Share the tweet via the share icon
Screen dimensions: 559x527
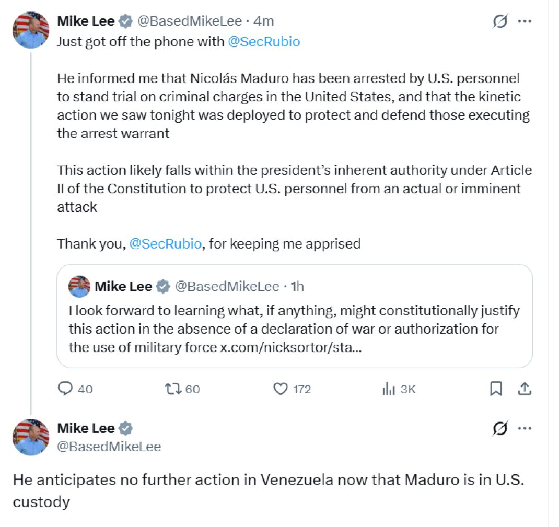point(525,389)
